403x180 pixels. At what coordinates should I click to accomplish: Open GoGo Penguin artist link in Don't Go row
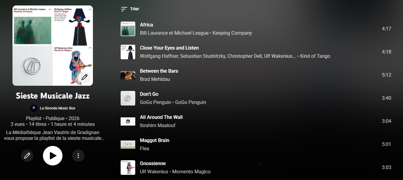click(x=155, y=102)
